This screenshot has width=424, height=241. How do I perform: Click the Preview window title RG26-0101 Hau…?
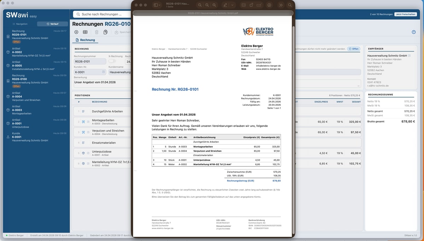click(x=177, y=4)
